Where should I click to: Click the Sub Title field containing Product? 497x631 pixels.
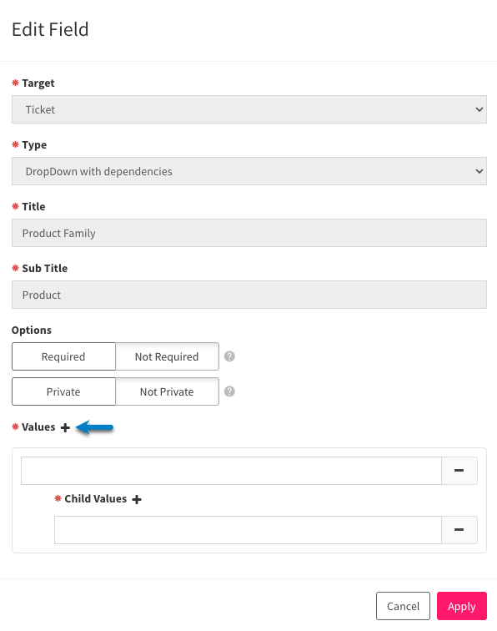249,295
